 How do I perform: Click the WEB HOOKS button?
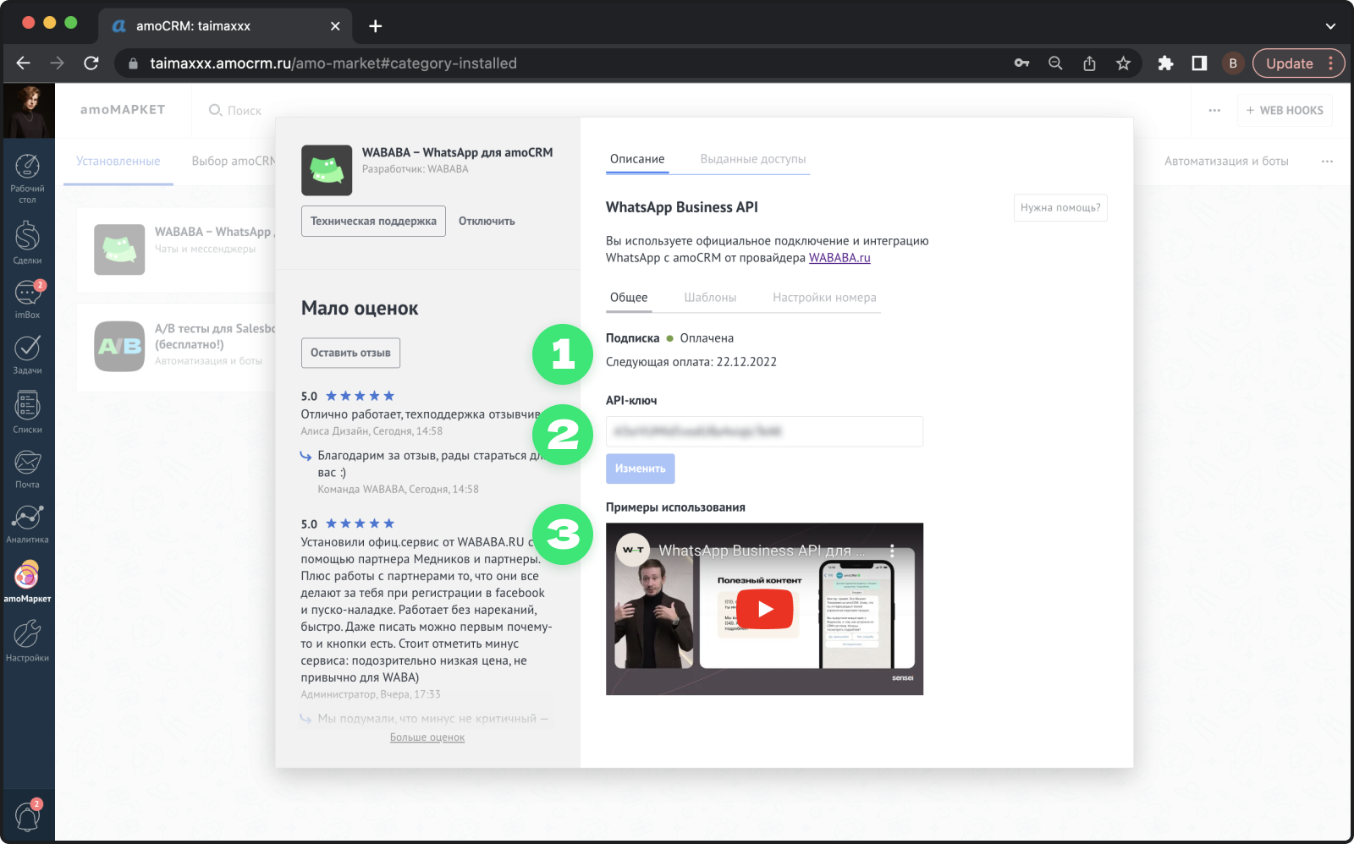1285,111
